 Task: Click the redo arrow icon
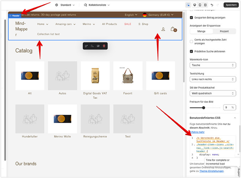[217, 5]
